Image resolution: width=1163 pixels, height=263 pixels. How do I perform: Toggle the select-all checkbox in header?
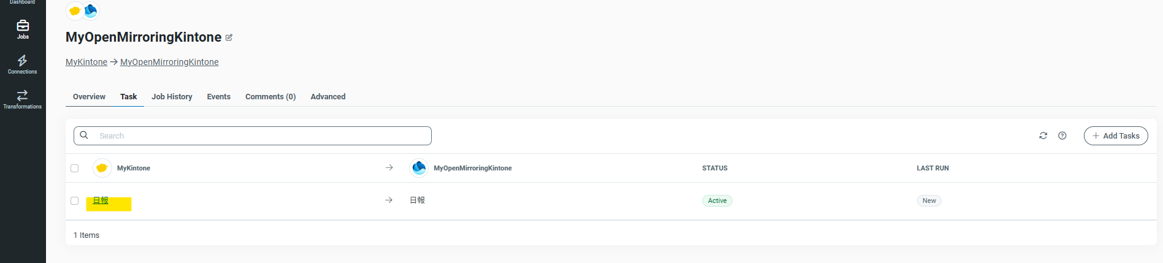(x=75, y=168)
